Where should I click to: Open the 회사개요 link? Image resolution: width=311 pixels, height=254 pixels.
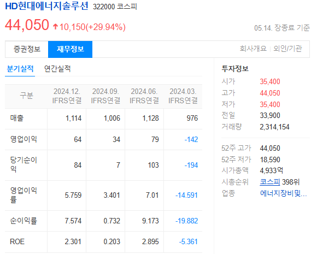pyautogui.click(x=253, y=49)
